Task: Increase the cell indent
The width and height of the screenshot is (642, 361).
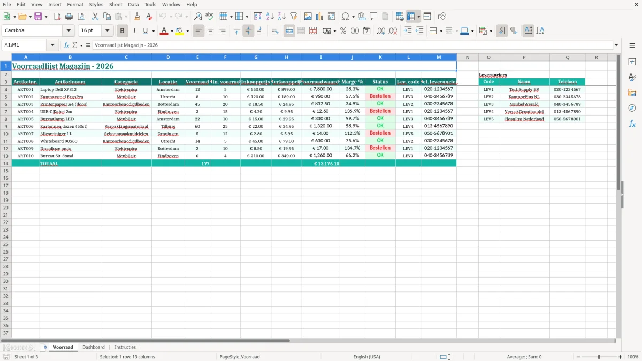Action: tap(408, 31)
